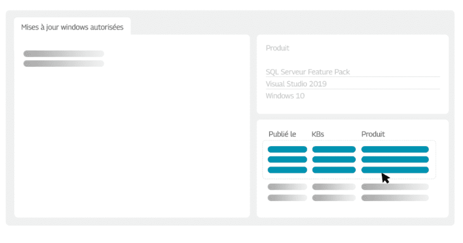Click first blue bar under Produit column

[395, 149]
